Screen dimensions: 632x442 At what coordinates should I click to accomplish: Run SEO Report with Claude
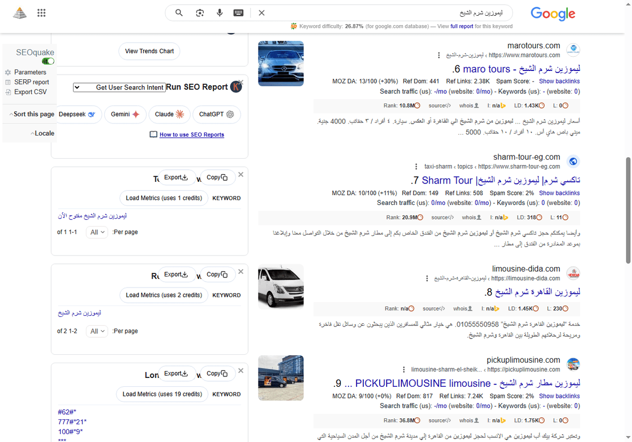point(169,114)
